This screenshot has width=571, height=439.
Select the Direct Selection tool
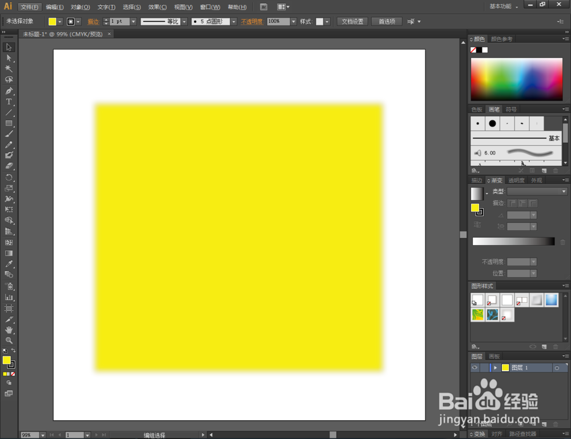9,58
